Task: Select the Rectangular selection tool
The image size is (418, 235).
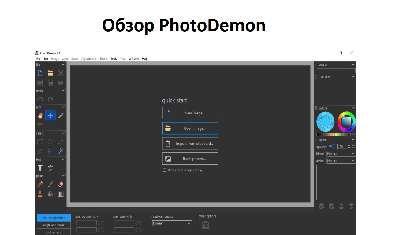Action: point(40,142)
